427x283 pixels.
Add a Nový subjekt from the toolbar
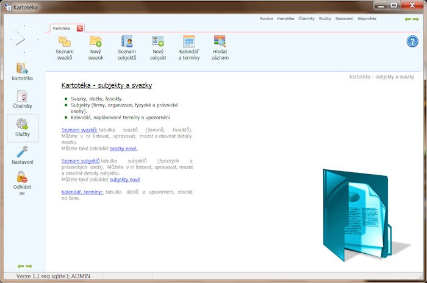tap(158, 48)
